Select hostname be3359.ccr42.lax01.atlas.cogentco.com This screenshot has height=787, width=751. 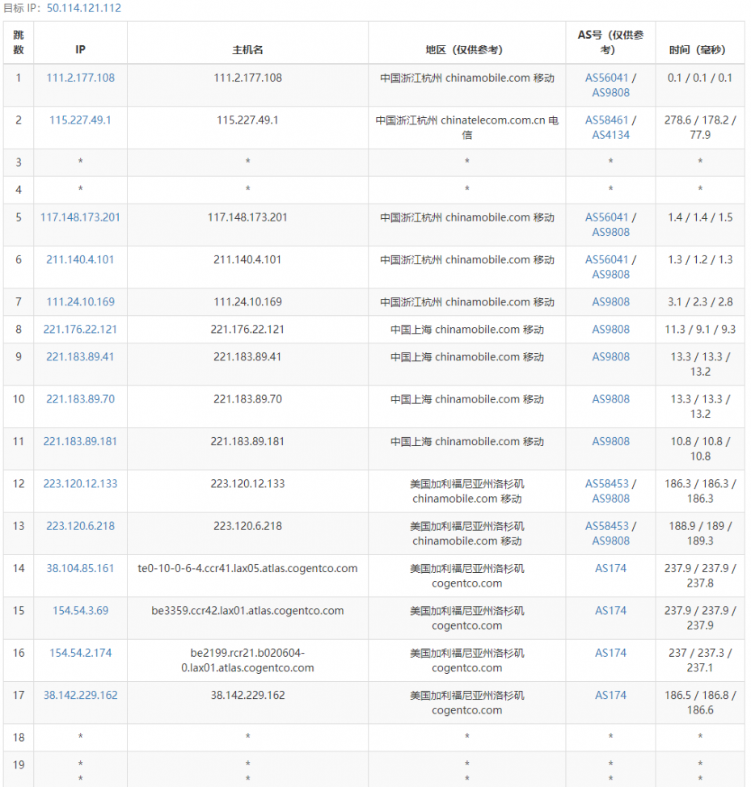coord(247,610)
